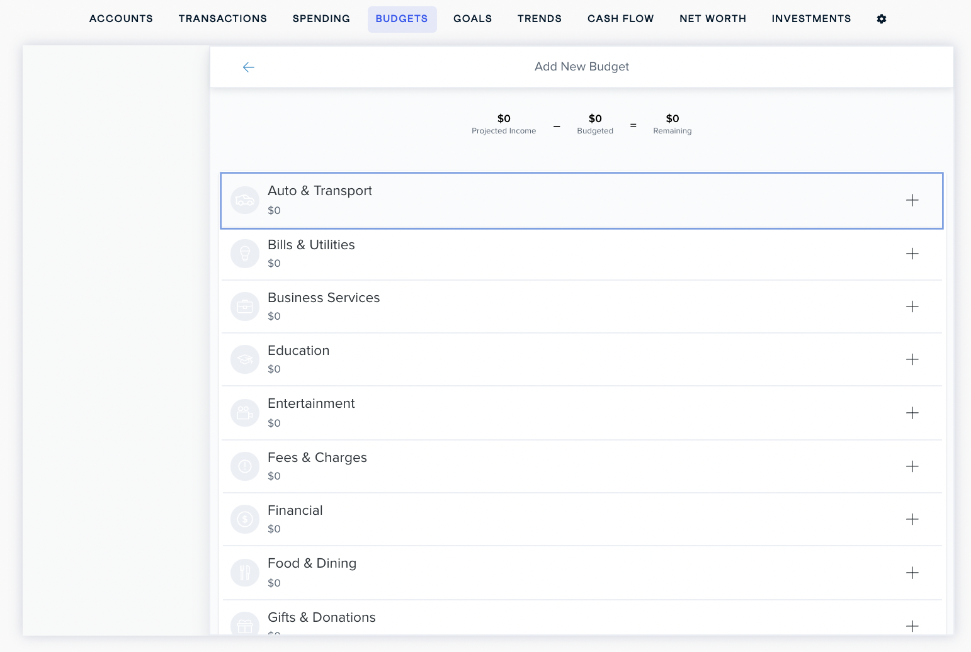971x652 pixels.
Task: Select the Entertainment category label
Action: [x=311, y=403]
